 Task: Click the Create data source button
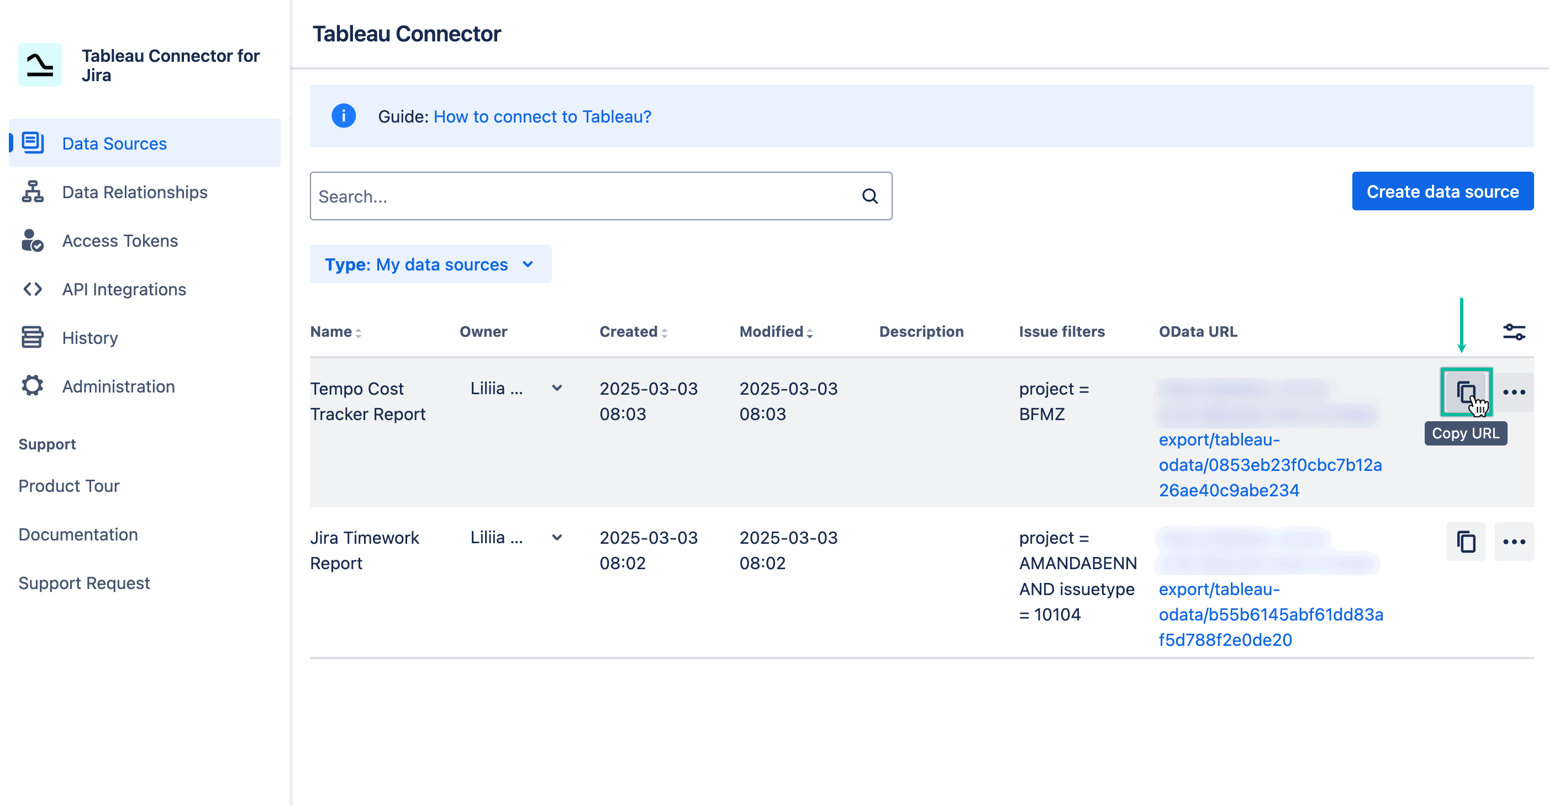[1442, 190]
